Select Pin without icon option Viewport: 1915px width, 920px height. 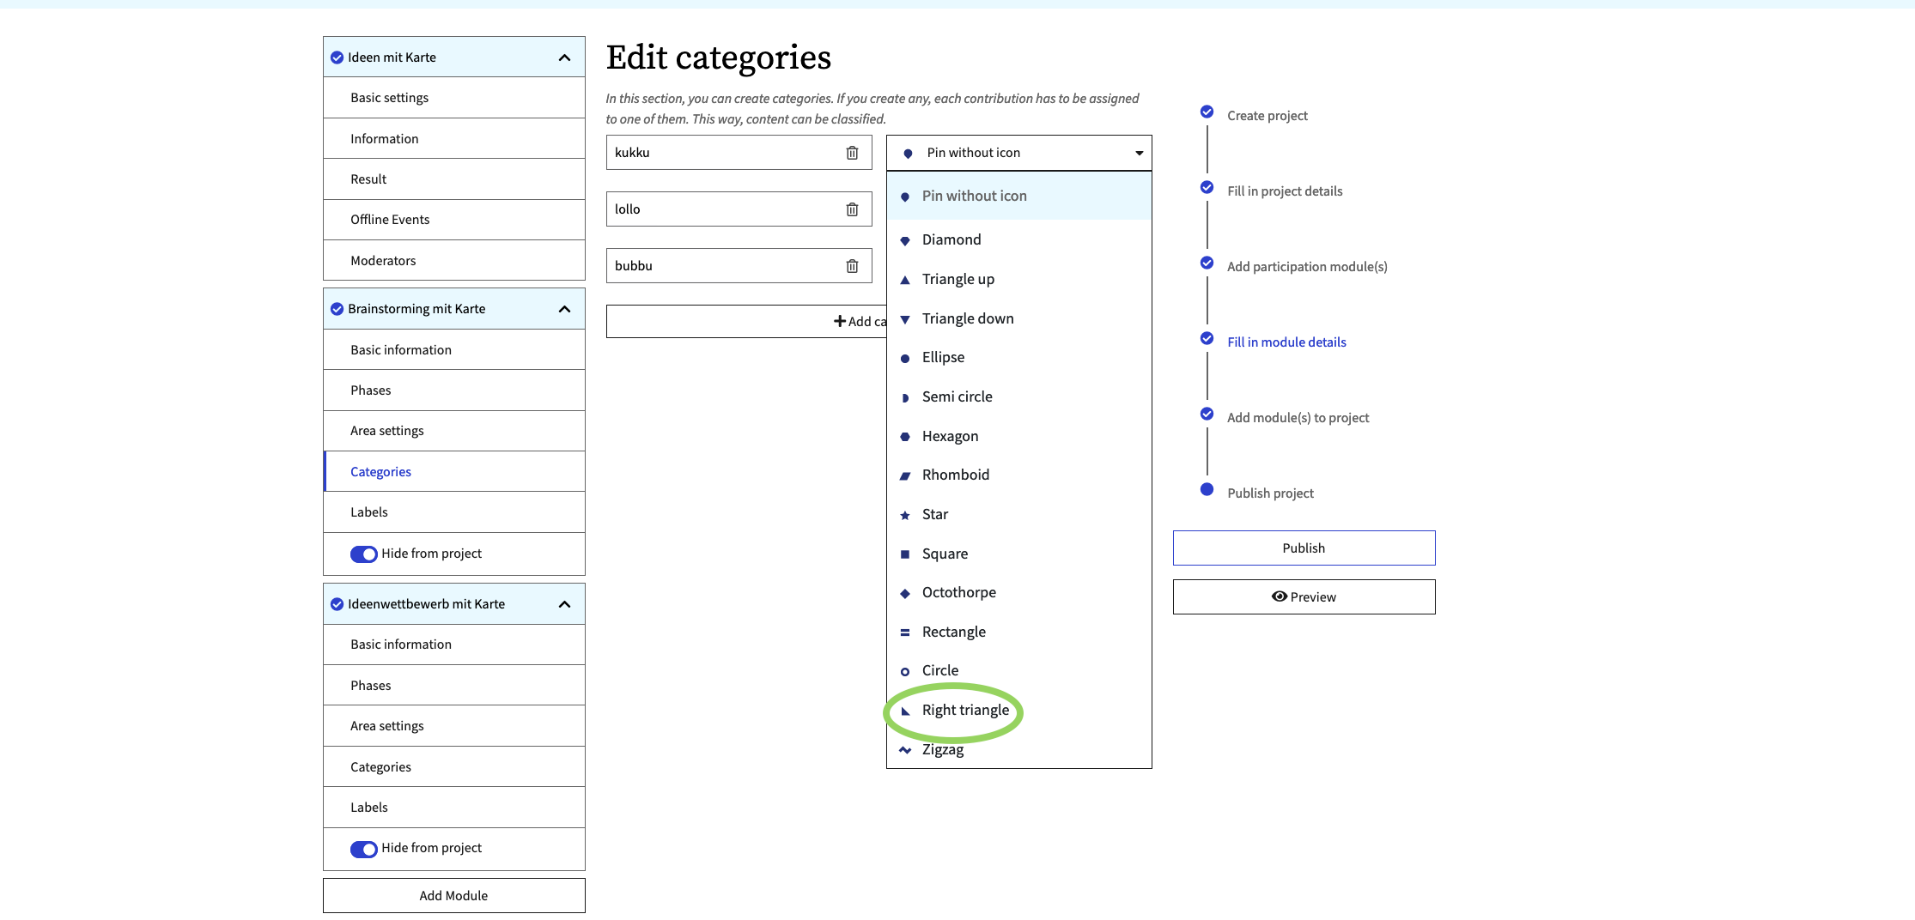tap(1018, 196)
